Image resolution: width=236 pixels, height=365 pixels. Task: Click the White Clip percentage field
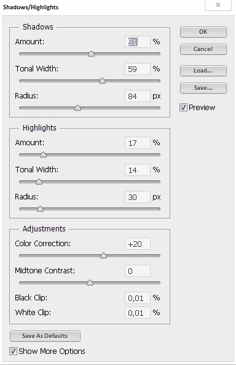138,313
